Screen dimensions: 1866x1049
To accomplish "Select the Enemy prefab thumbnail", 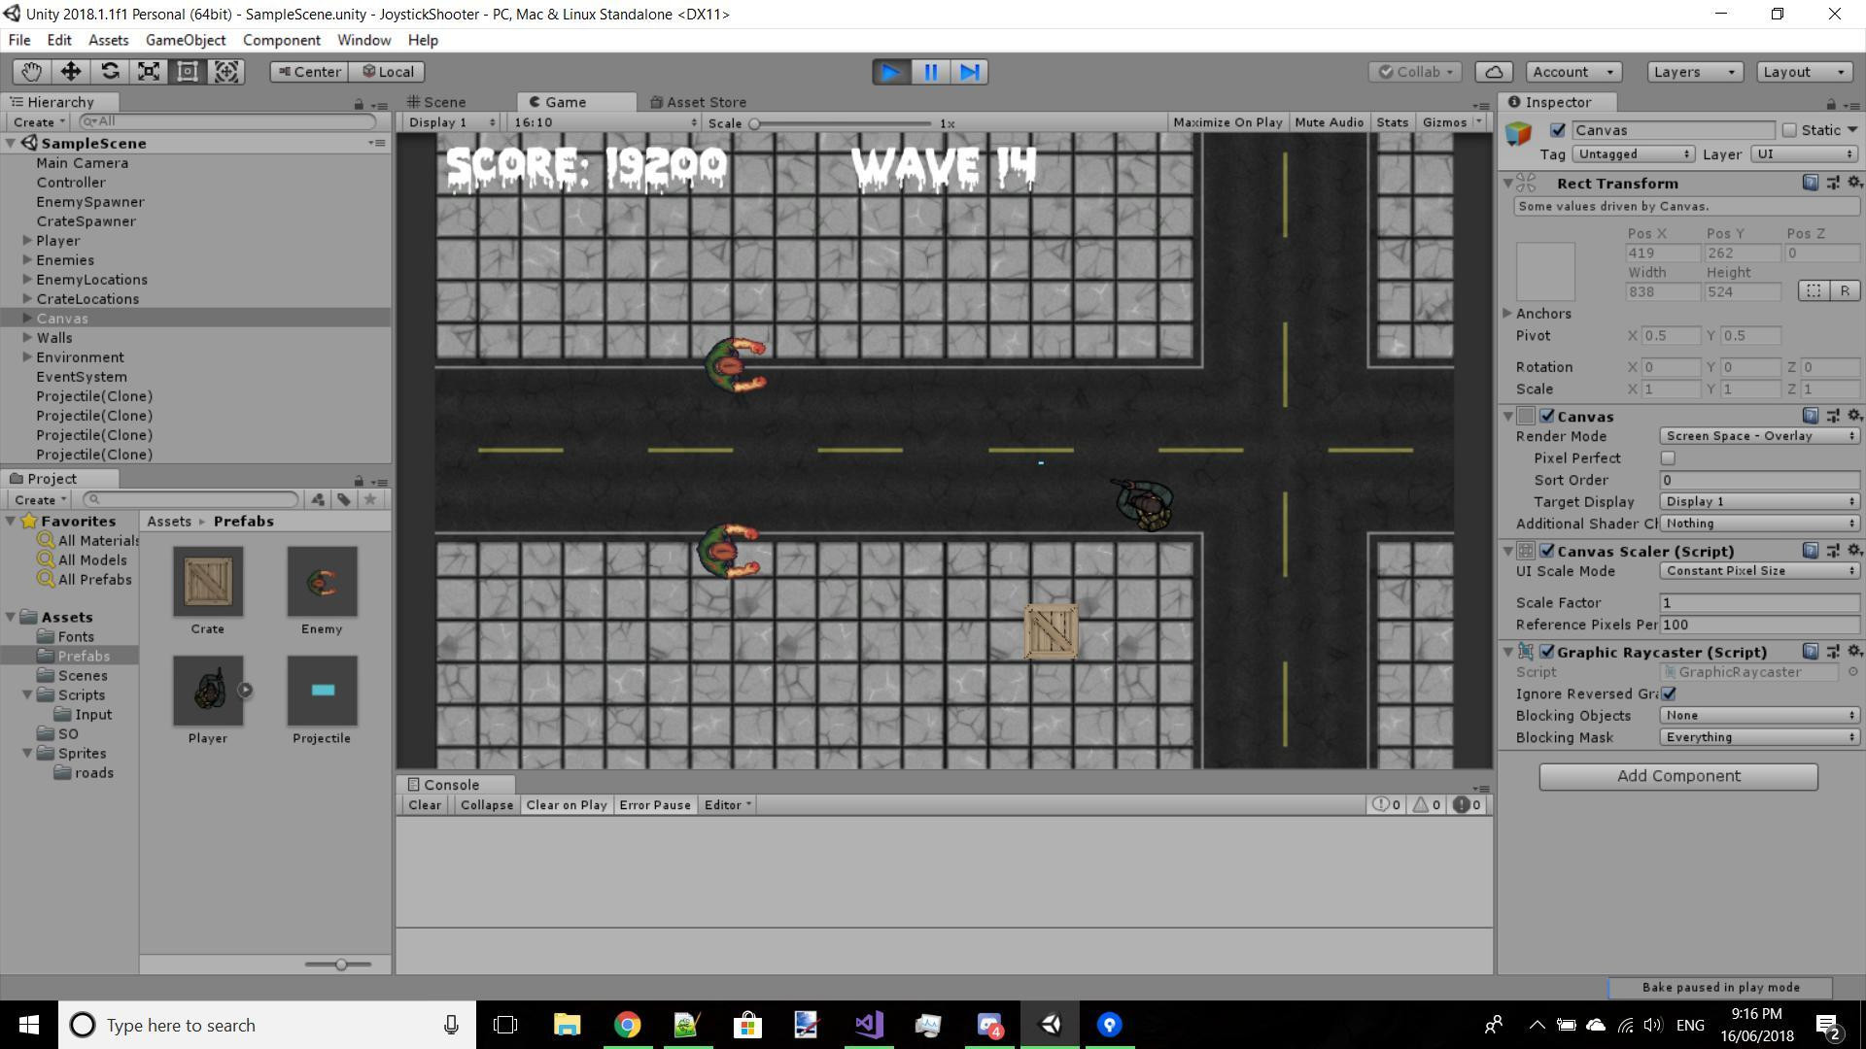I will (322, 582).
